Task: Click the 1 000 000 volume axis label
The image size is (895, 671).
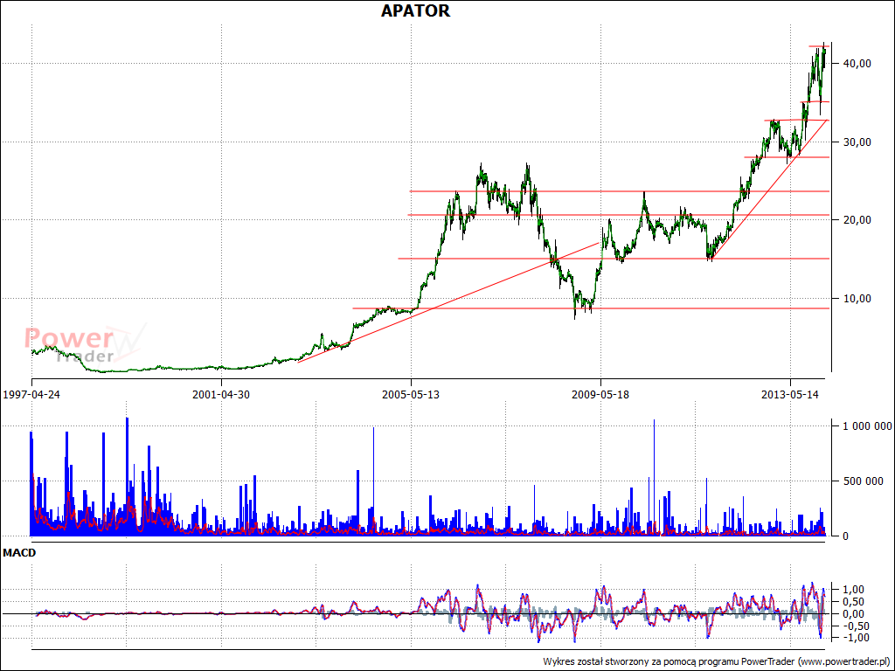Action: tap(867, 426)
